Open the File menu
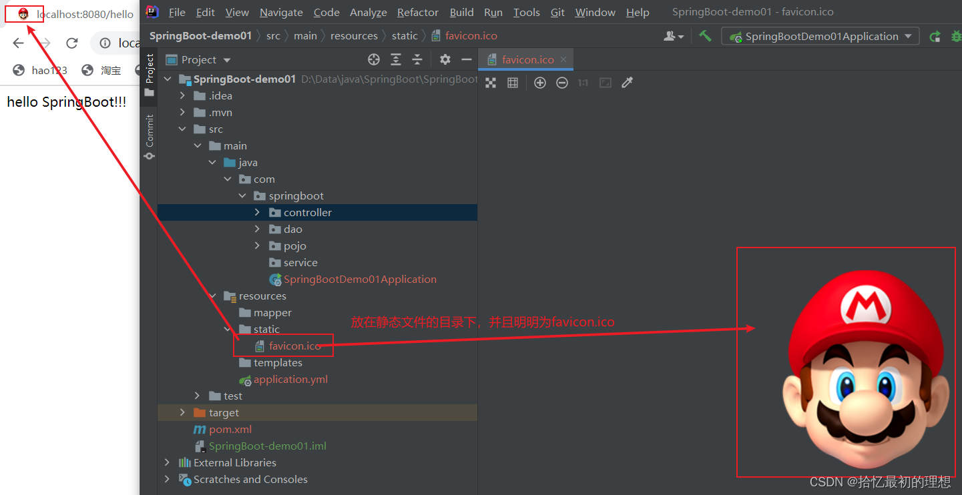This screenshot has width=962, height=495. [177, 12]
